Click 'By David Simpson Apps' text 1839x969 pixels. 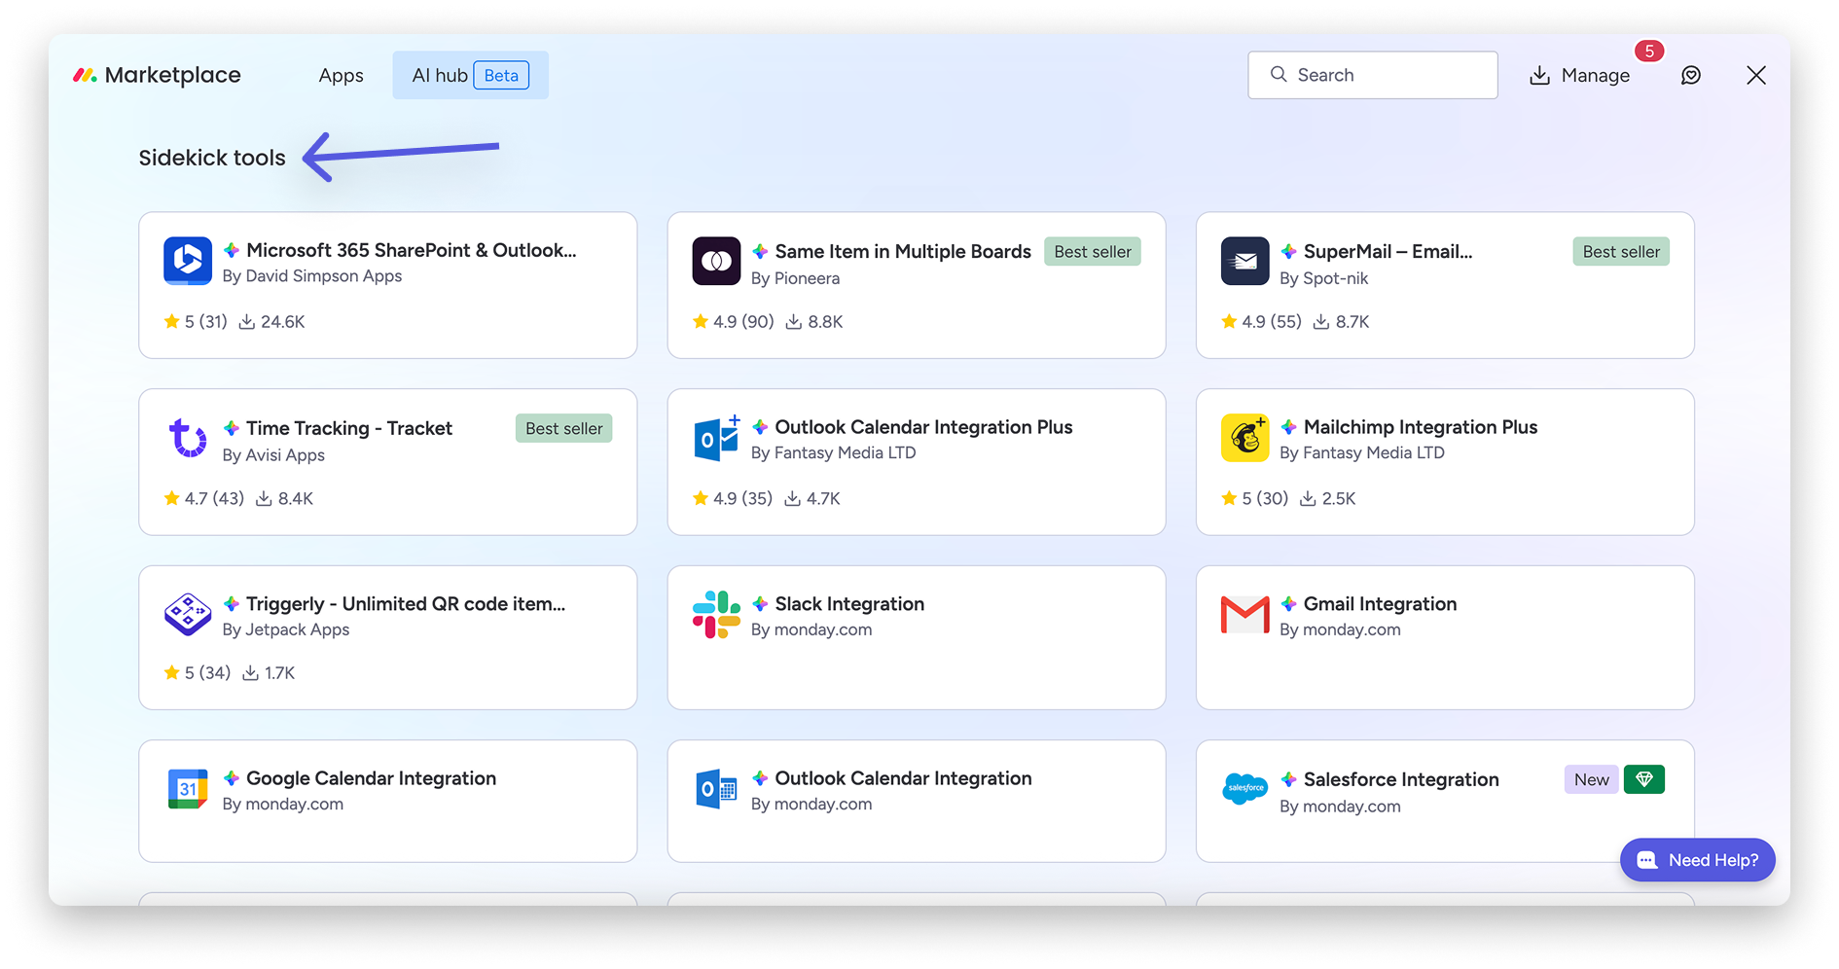point(312,275)
